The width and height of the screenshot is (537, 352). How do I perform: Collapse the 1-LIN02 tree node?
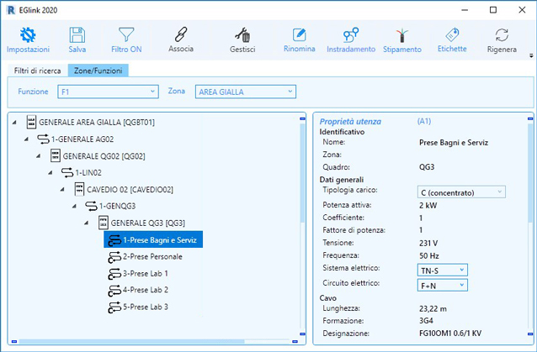click(51, 172)
